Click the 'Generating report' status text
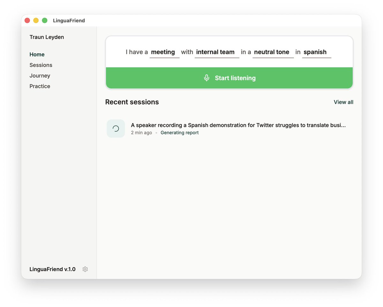This screenshot has width=383, height=307. 179,133
